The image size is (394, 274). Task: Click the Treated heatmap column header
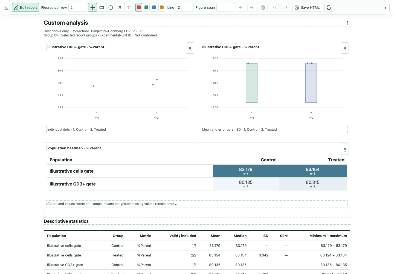coord(336,160)
